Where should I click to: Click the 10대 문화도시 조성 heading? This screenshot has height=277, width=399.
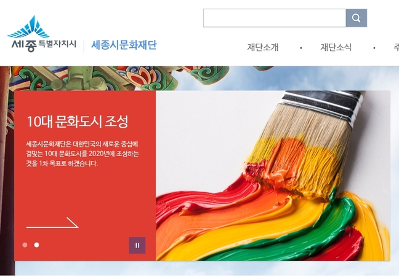click(78, 122)
